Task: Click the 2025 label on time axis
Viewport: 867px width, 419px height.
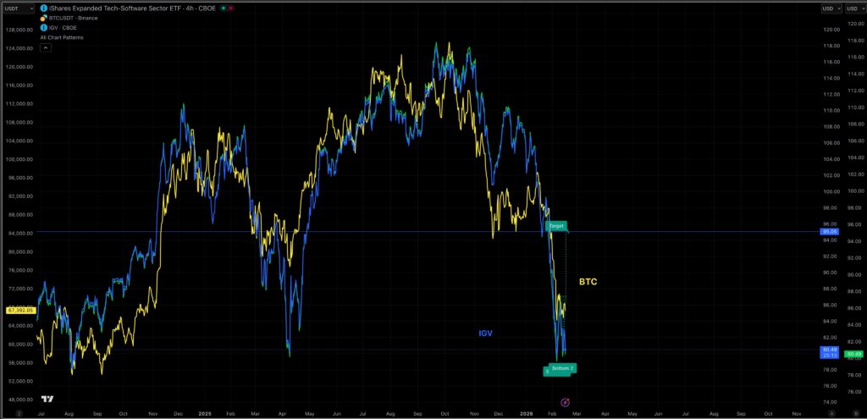Action: pos(205,413)
